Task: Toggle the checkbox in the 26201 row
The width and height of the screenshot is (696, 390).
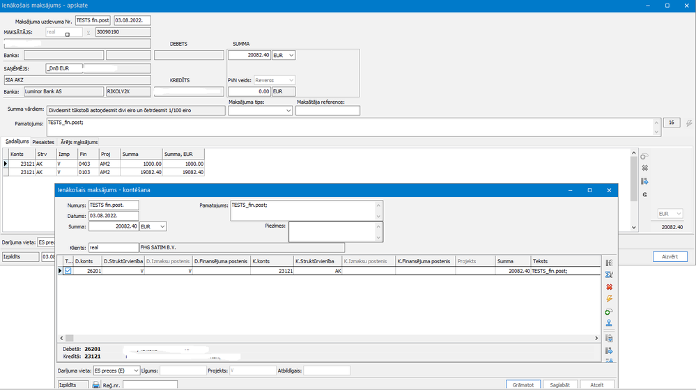Action: 68,271
